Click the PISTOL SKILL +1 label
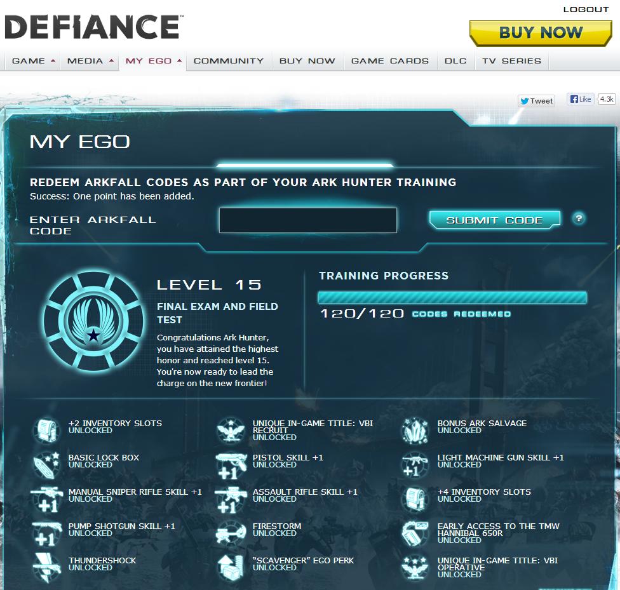This screenshot has height=590, width=620. click(288, 457)
